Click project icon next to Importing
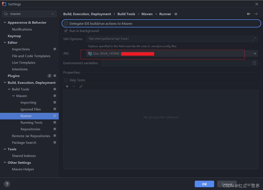This screenshot has height=190, width=263. pyautogui.click(x=55, y=102)
